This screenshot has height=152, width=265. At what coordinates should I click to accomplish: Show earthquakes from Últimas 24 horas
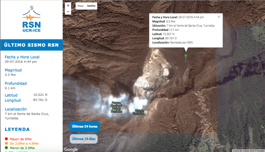[85, 126]
